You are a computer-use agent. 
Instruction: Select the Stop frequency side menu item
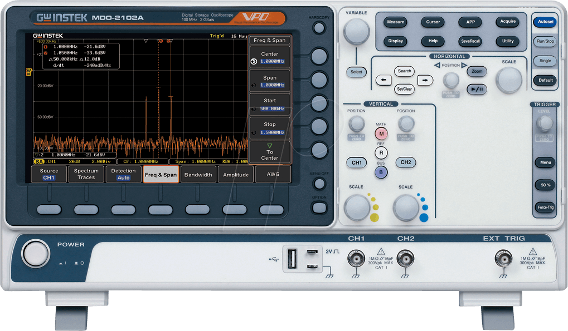270,129
